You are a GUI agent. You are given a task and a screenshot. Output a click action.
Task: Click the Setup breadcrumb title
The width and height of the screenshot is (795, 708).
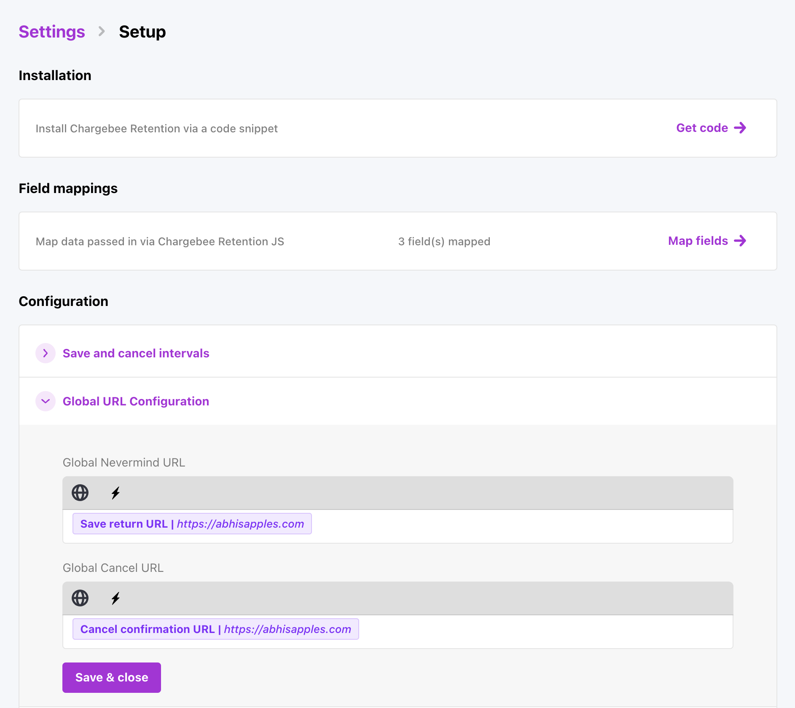[x=142, y=32]
